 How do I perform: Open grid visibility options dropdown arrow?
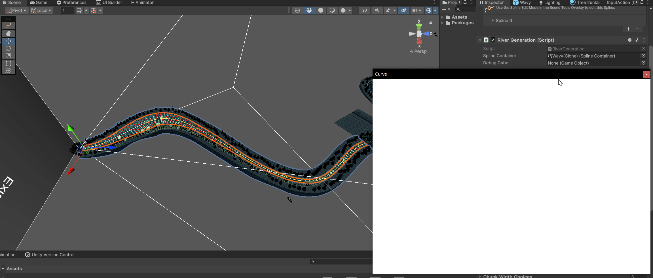point(86,10)
